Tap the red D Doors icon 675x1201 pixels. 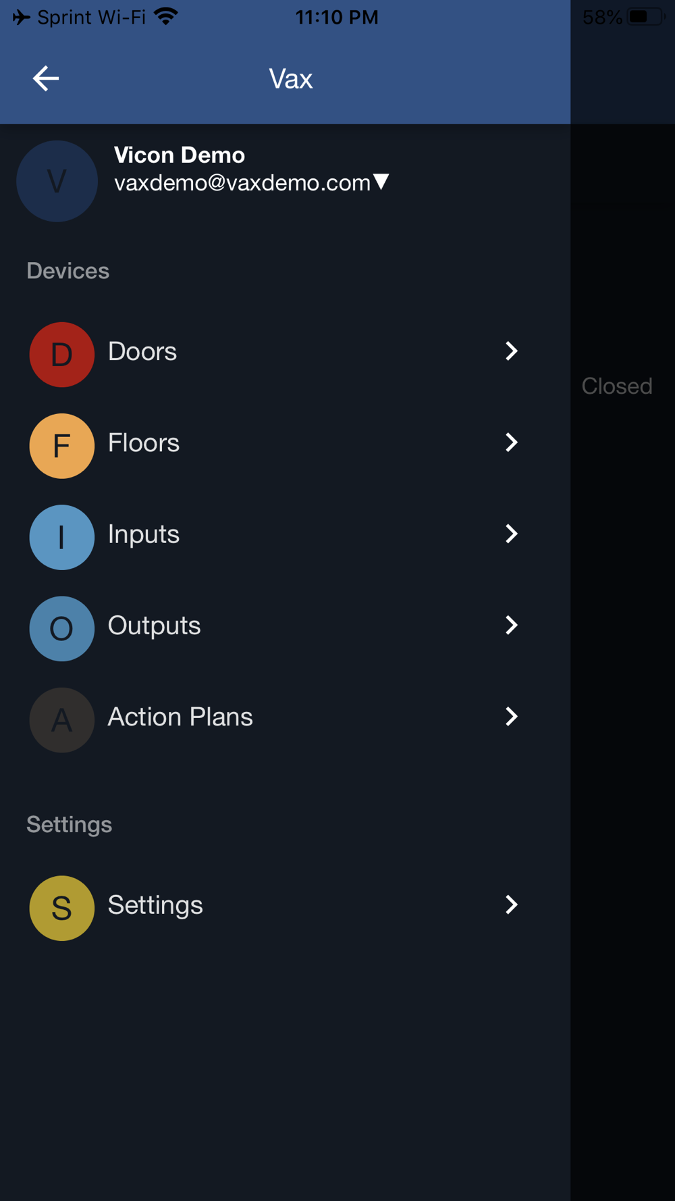pyautogui.click(x=61, y=354)
